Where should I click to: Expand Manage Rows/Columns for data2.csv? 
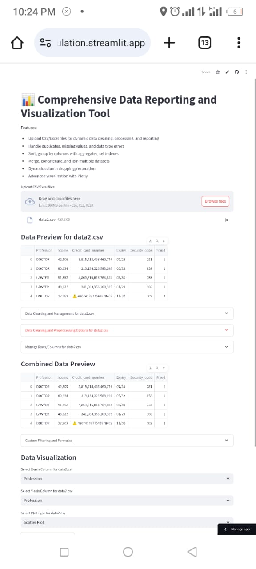(127, 347)
